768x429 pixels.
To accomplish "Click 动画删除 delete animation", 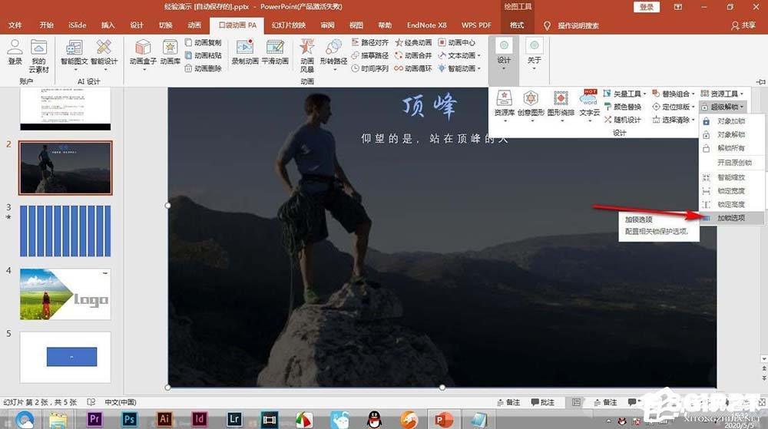I will (204, 68).
